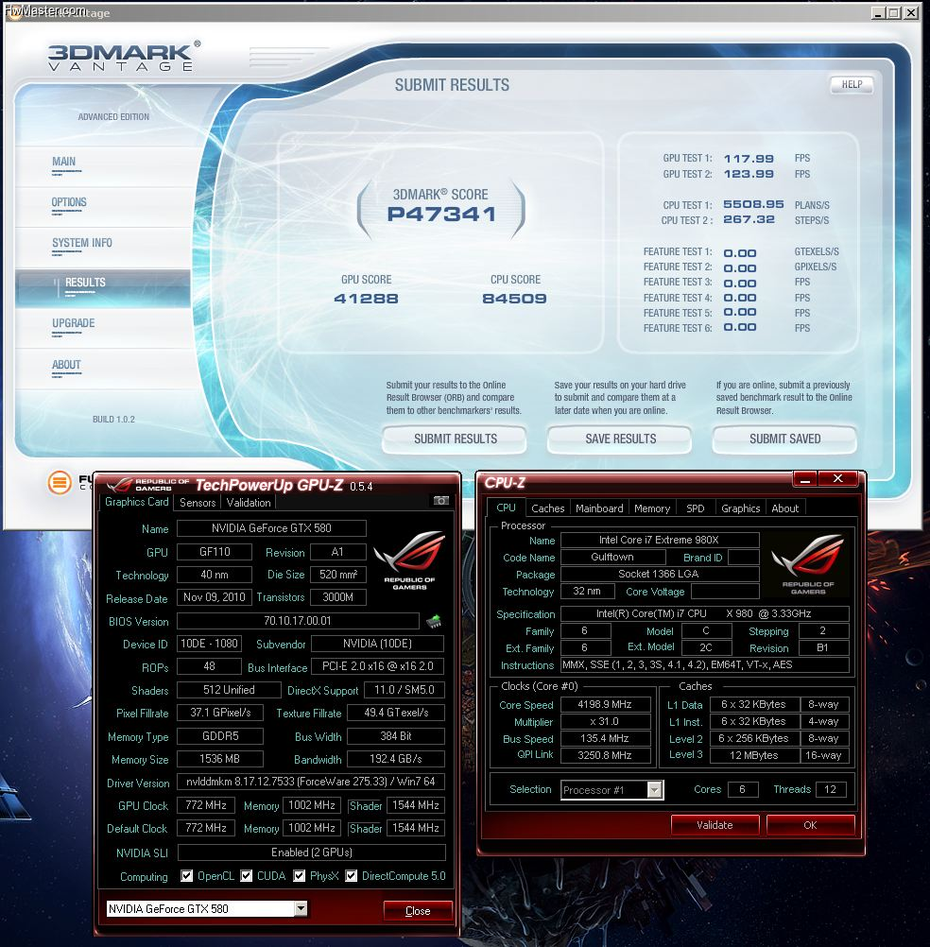This screenshot has height=947, width=930.
Task: Click the Core Speed value 4198.9 MHz
Action: pos(605,704)
